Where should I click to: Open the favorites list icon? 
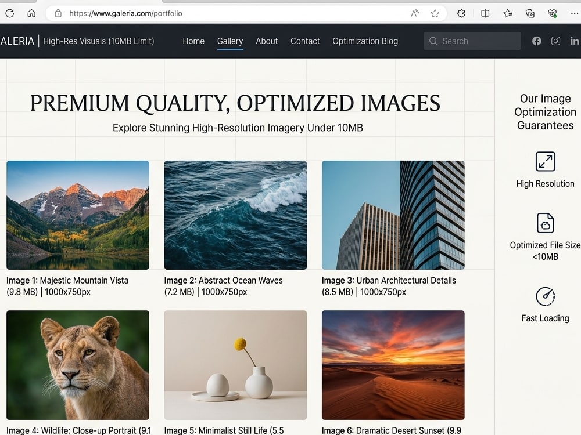pos(508,14)
